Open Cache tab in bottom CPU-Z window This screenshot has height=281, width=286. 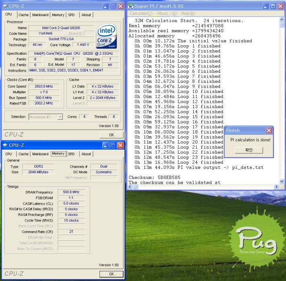click(x=23, y=154)
